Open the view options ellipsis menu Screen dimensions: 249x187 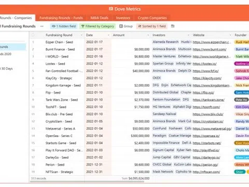pyautogui.click(x=42, y=26)
